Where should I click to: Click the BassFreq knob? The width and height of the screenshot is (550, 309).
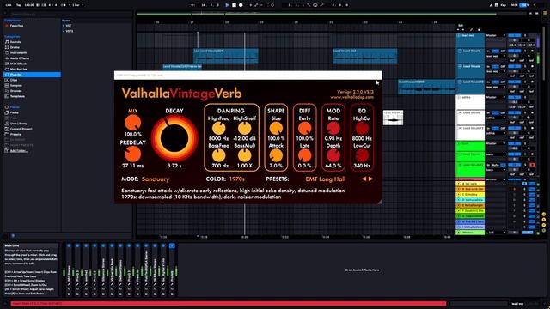(x=218, y=155)
